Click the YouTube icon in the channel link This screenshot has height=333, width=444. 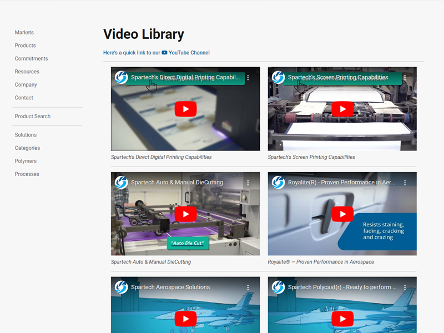pyautogui.click(x=164, y=53)
